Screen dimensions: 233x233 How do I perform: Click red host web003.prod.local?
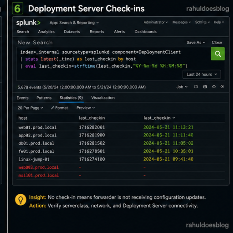pos(39,167)
